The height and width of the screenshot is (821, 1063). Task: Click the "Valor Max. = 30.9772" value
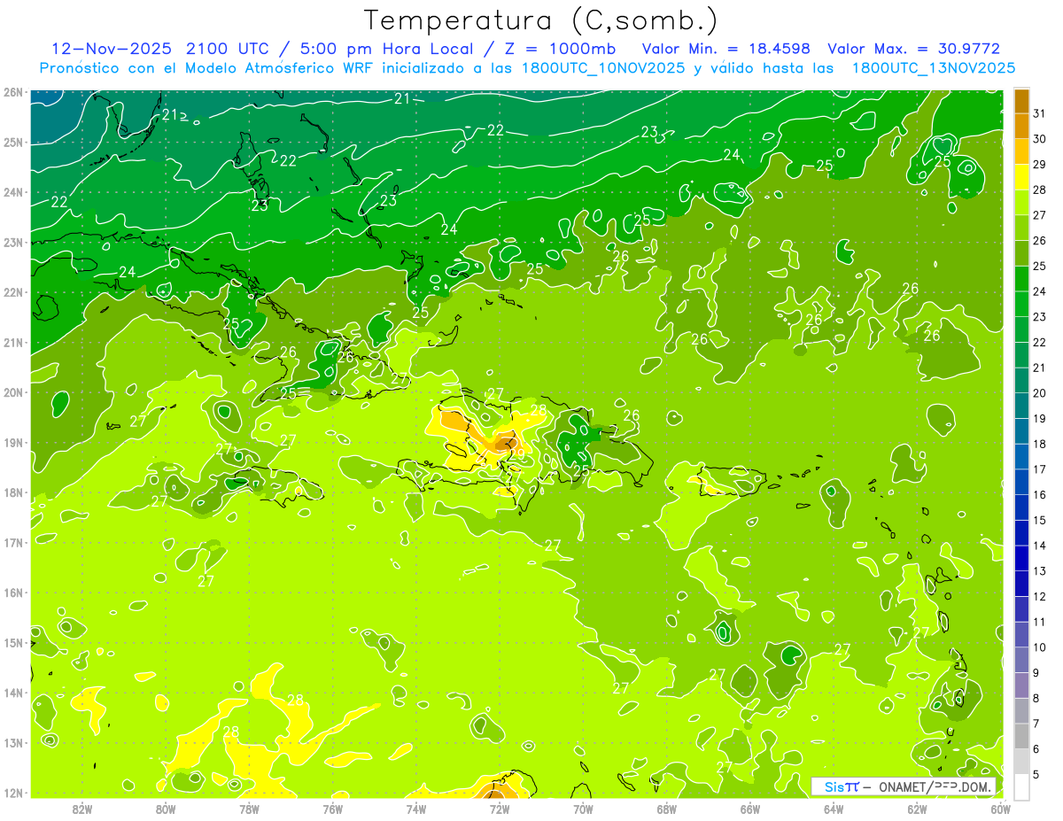pos(913,49)
